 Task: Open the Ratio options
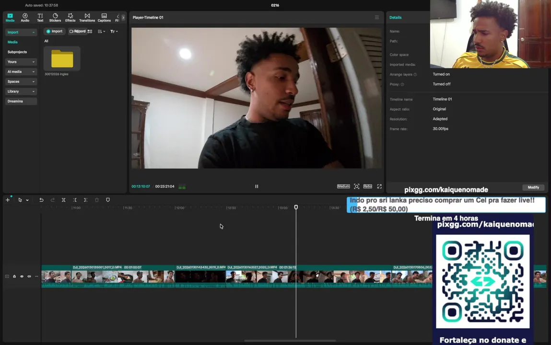tap(367, 186)
